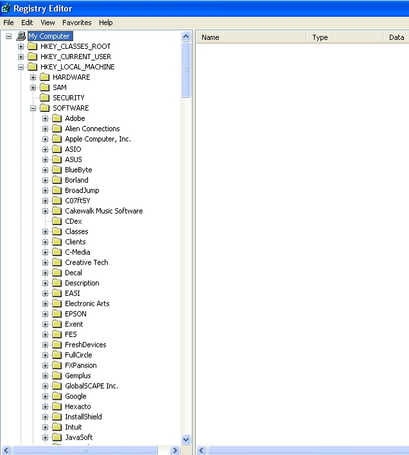Expand the HARDWARE key

point(33,78)
